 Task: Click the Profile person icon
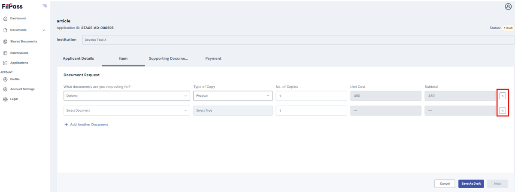click(x=5, y=79)
